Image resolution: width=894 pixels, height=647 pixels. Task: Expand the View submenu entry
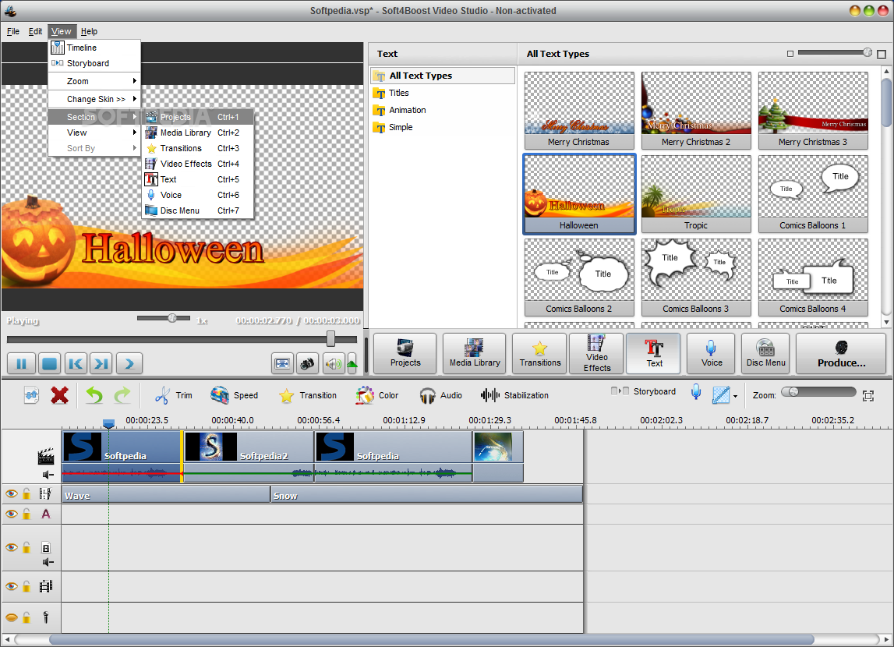point(94,133)
